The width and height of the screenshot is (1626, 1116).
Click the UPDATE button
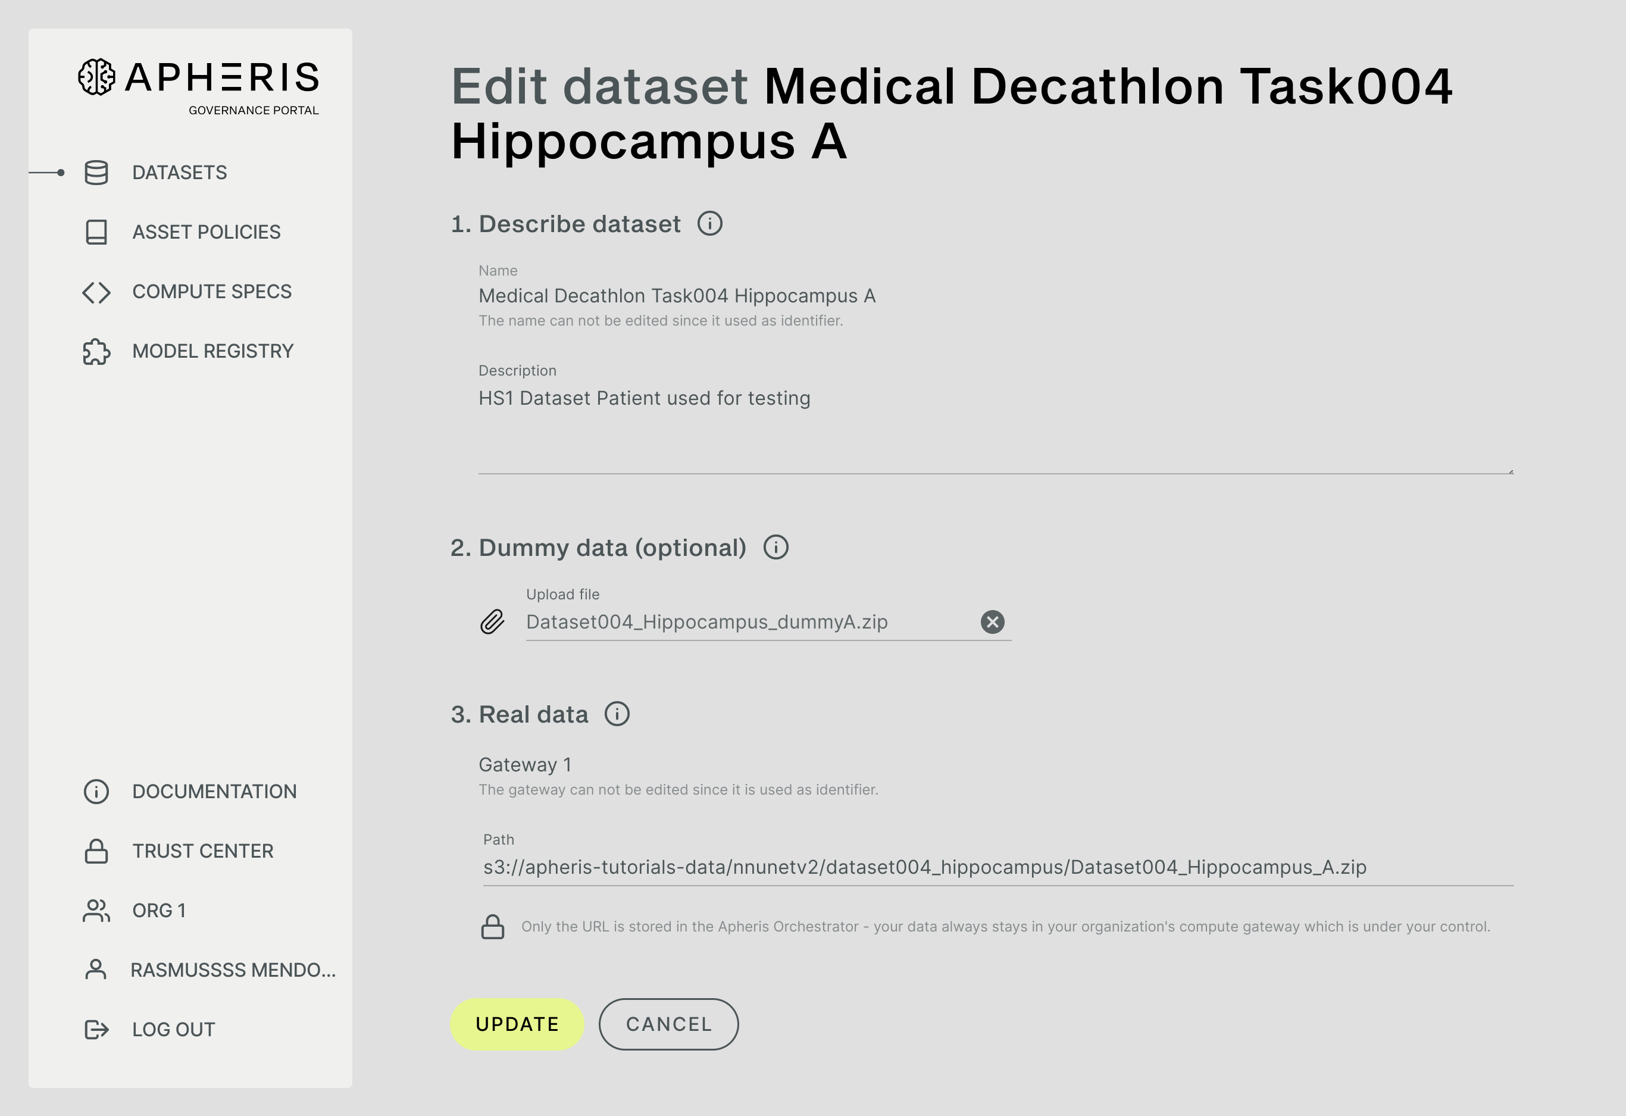[517, 1024]
